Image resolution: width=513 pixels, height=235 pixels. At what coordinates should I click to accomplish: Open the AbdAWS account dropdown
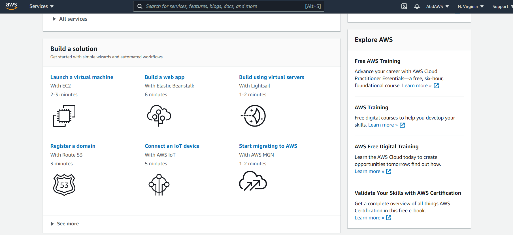[437, 6]
